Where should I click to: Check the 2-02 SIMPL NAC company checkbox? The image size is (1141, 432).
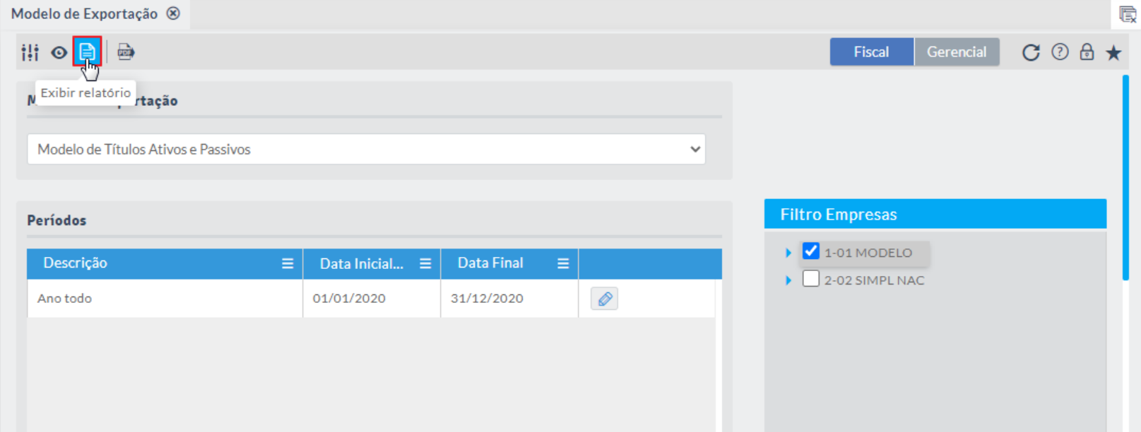(811, 279)
